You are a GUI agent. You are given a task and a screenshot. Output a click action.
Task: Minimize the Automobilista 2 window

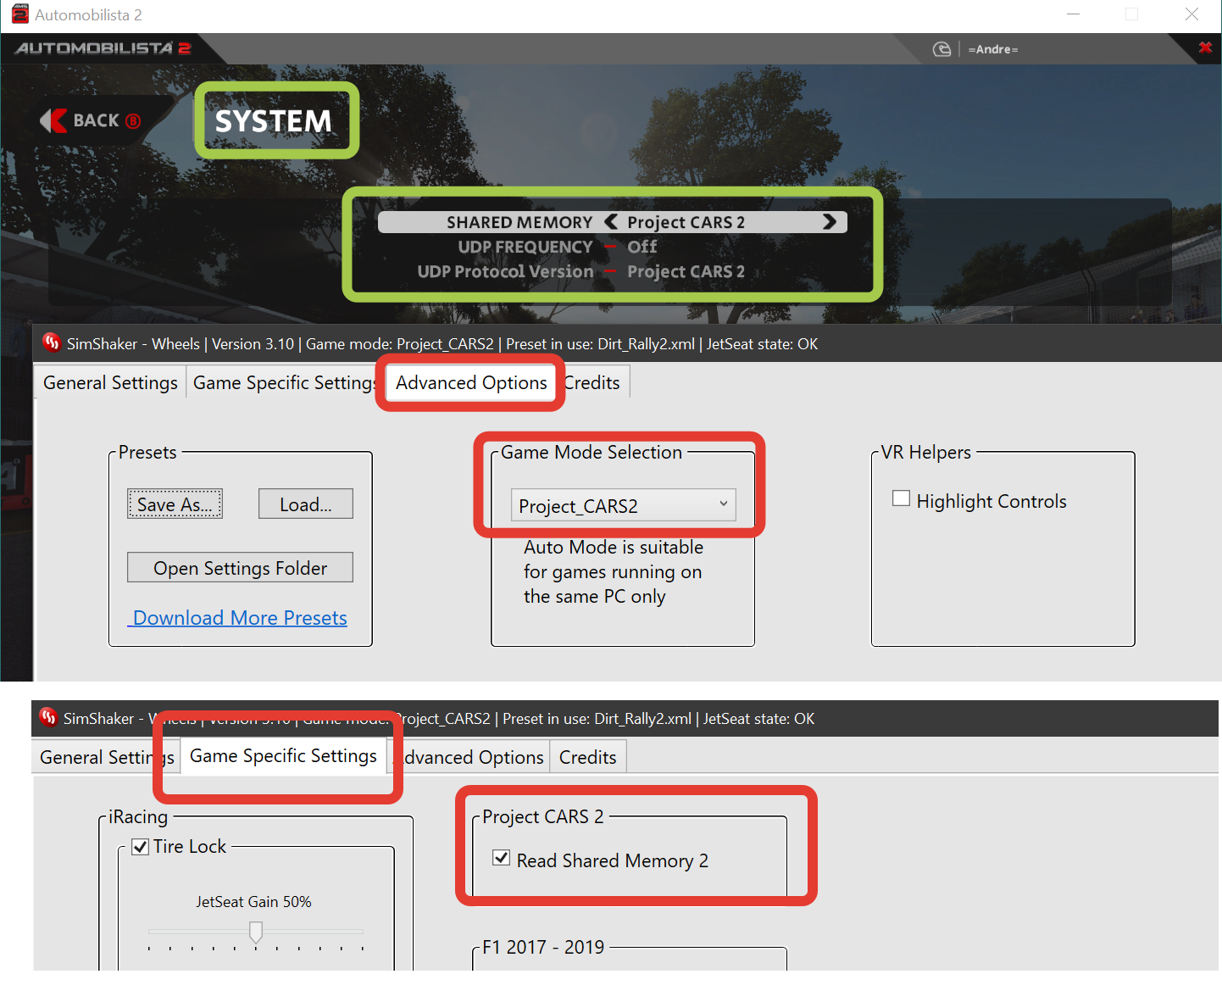tap(1073, 14)
